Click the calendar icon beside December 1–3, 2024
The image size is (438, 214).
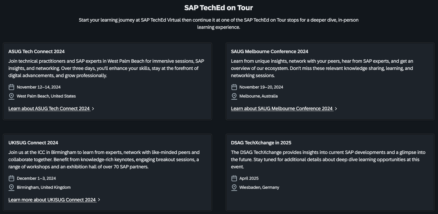tap(11, 178)
